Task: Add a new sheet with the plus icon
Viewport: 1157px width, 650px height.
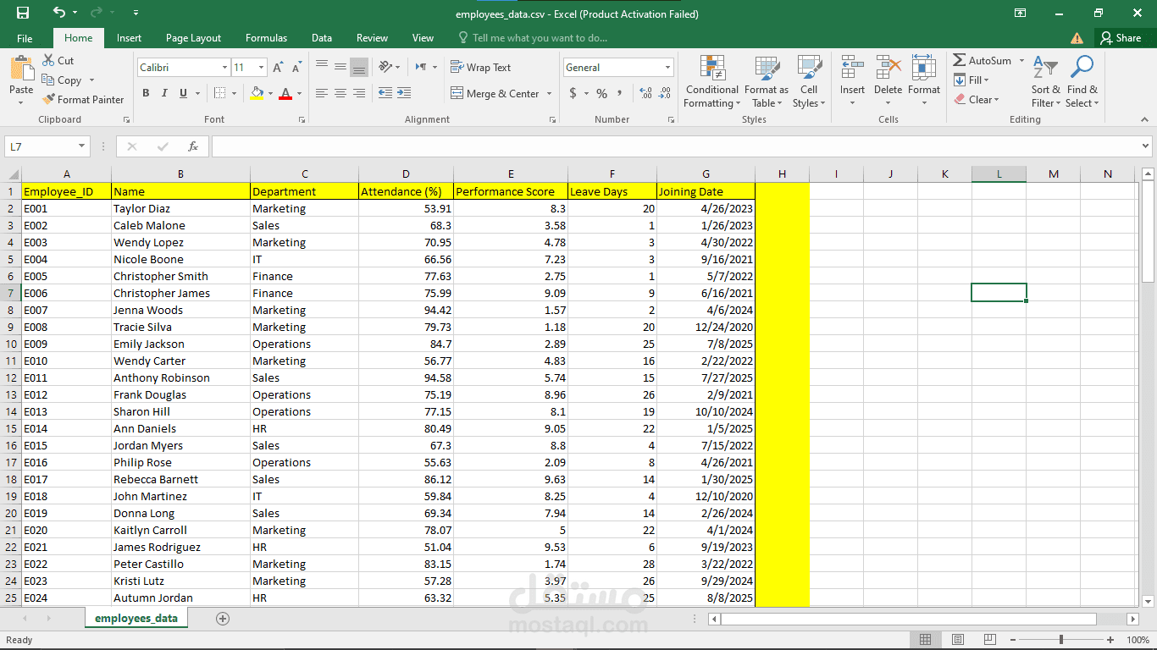Action: pyautogui.click(x=223, y=619)
